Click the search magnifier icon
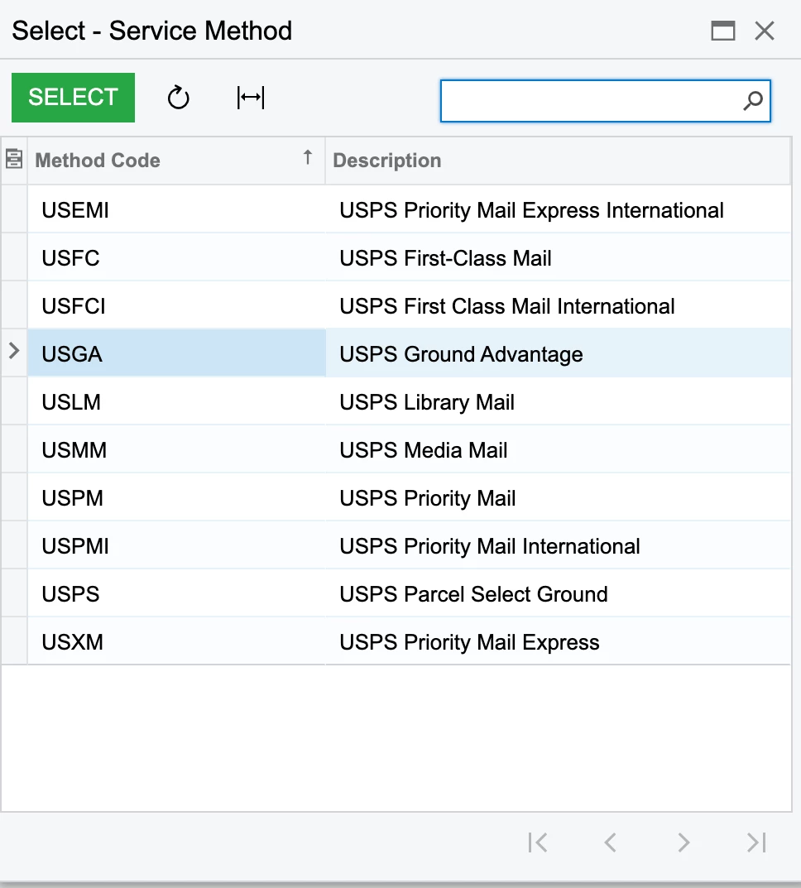Screen dimensions: 801x888 [x=753, y=101]
